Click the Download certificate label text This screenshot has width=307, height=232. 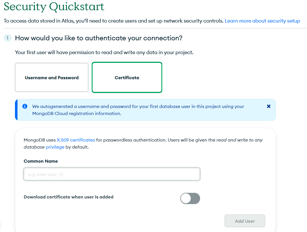69,197
